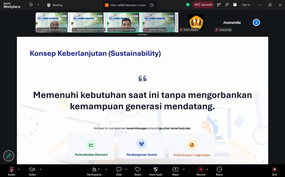Open the annotation pen icon in title bar
The image size is (285, 177).
(219, 5)
